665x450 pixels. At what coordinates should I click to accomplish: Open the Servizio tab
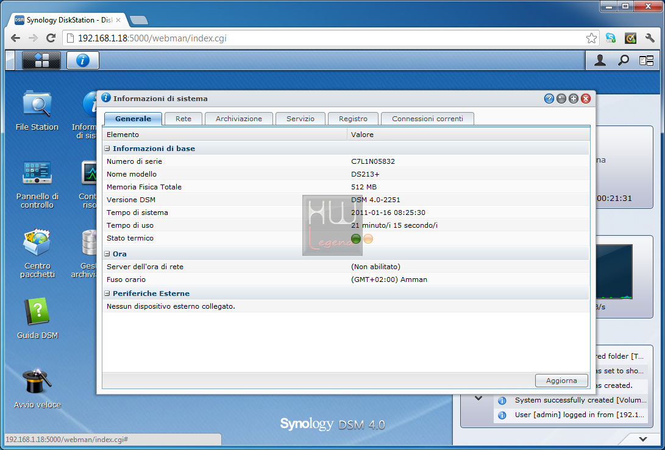pyautogui.click(x=300, y=119)
